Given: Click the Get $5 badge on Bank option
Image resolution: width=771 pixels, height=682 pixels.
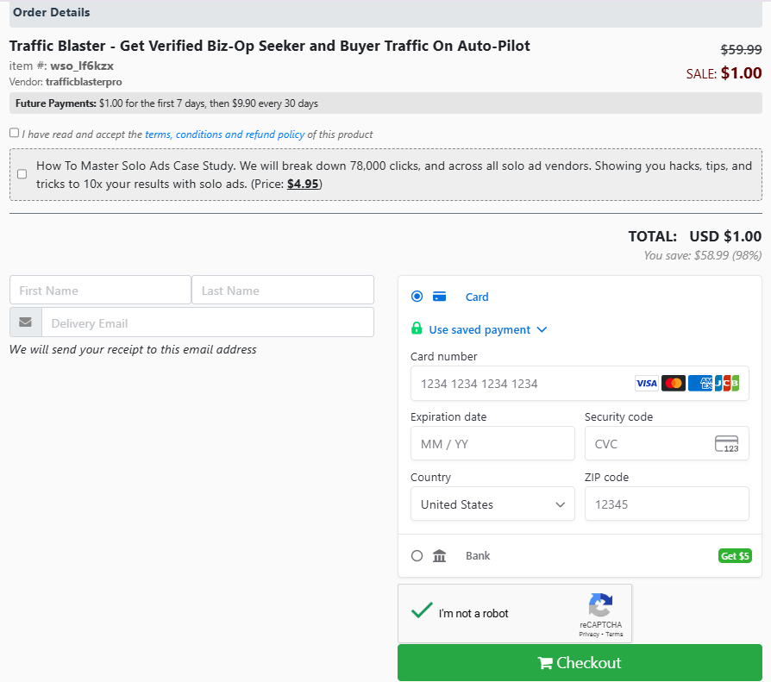Looking at the screenshot, I should [735, 556].
